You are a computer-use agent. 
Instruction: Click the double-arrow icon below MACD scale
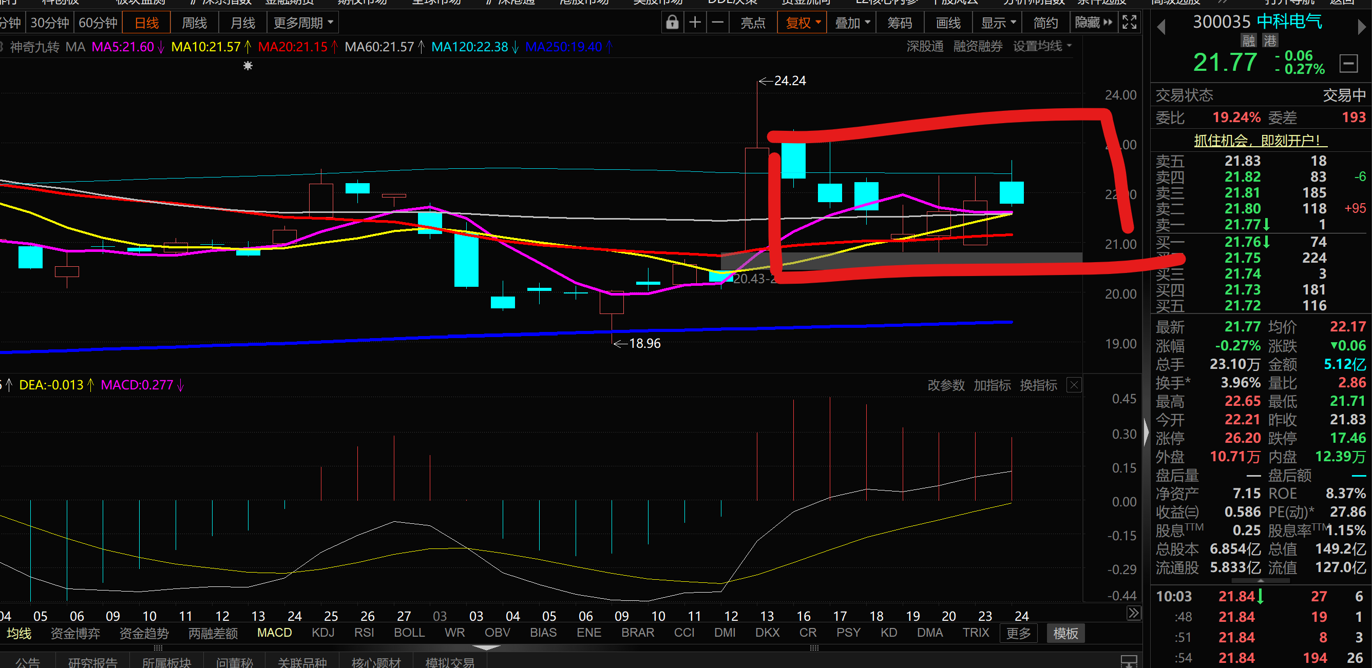point(1133,613)
